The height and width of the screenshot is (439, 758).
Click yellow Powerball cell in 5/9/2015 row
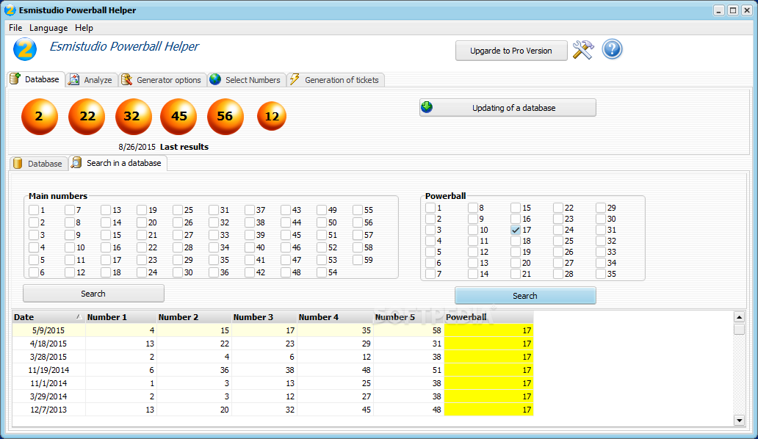pos(488,330)
